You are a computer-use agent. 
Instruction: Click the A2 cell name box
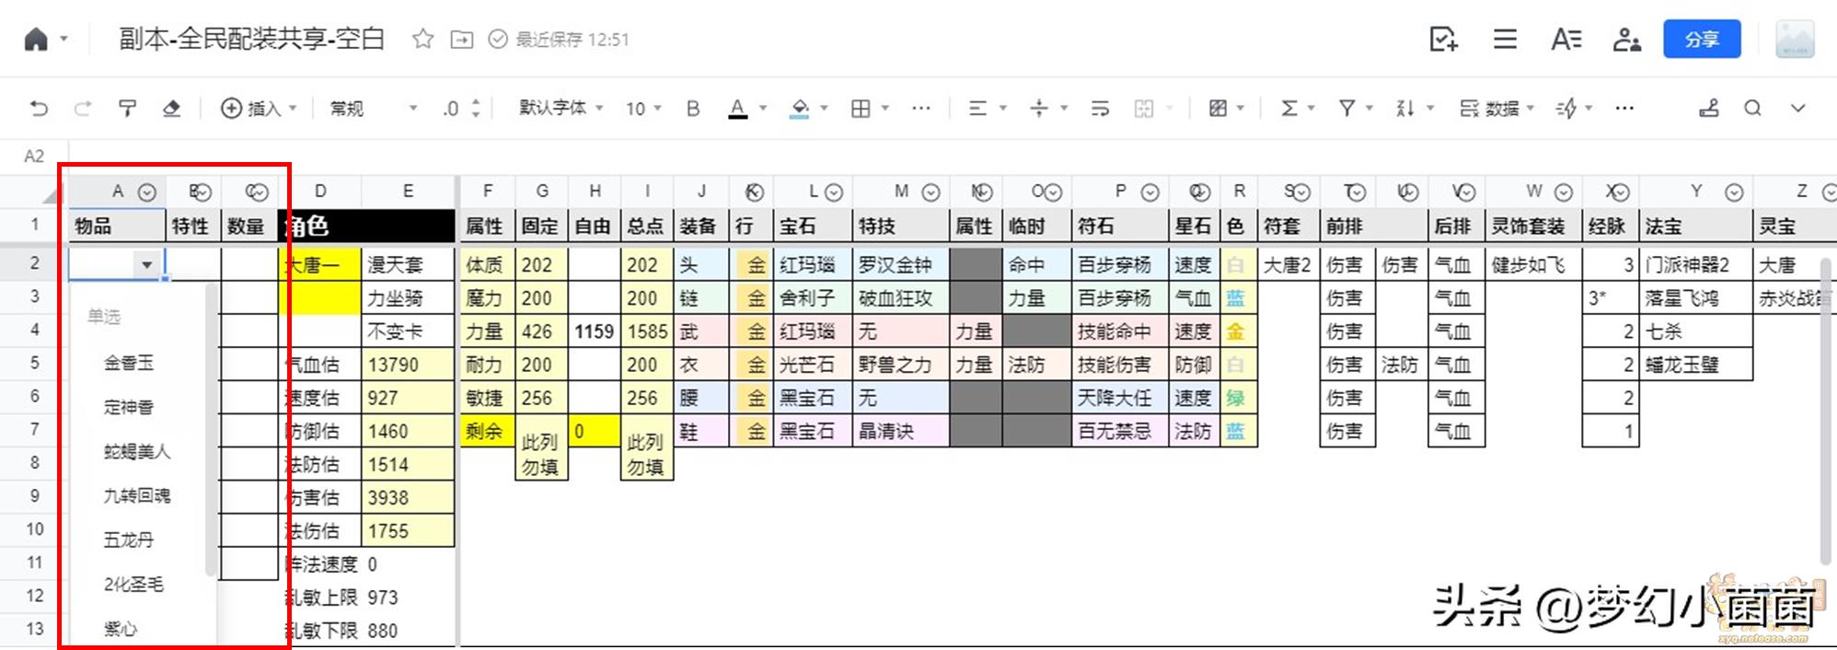[x=34, y=156]
